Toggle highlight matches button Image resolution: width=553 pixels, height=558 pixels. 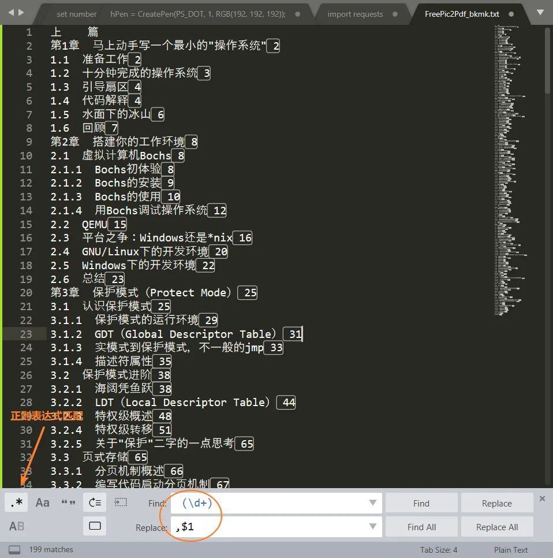click(x=95, y=526)
